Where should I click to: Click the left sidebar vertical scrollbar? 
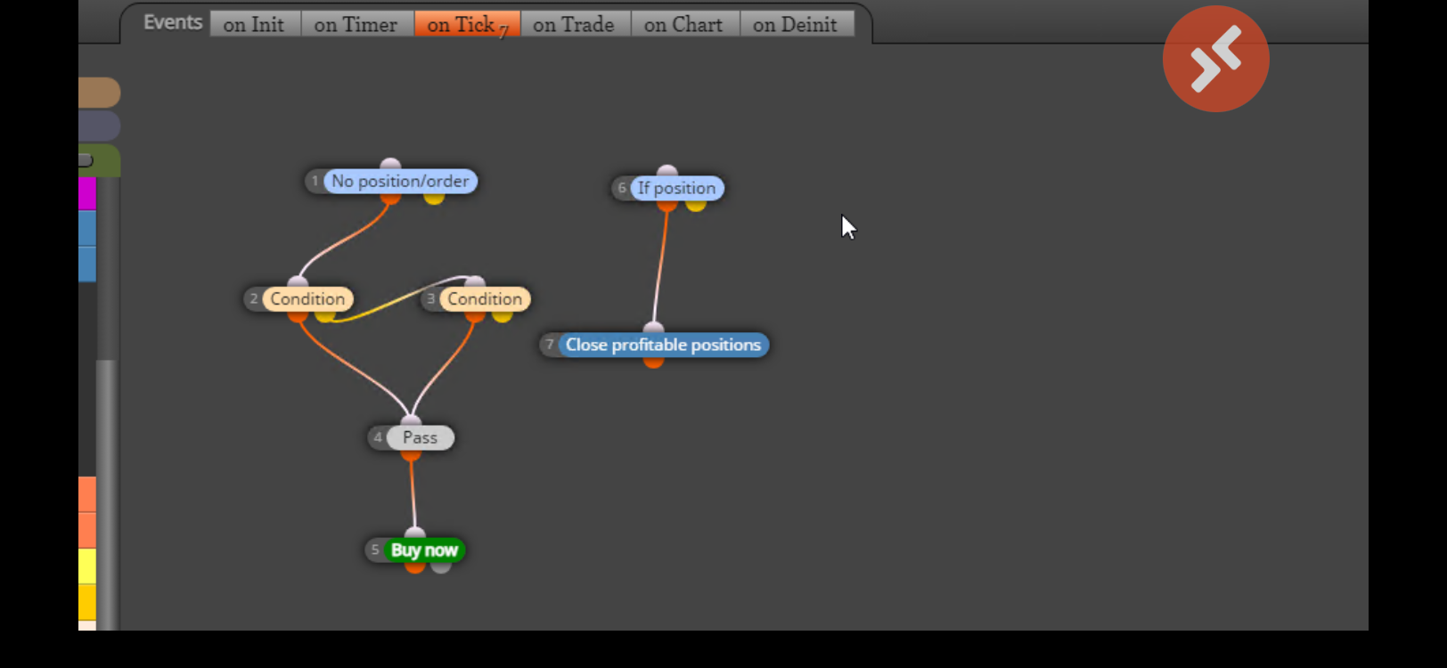pyautogui.click(x=106, y=494)
